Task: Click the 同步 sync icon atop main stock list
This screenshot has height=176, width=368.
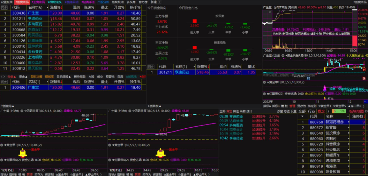Action: point(4,7)
